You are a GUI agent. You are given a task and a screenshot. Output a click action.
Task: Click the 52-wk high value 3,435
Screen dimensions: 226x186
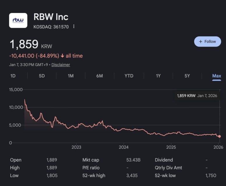click(132, 176)
